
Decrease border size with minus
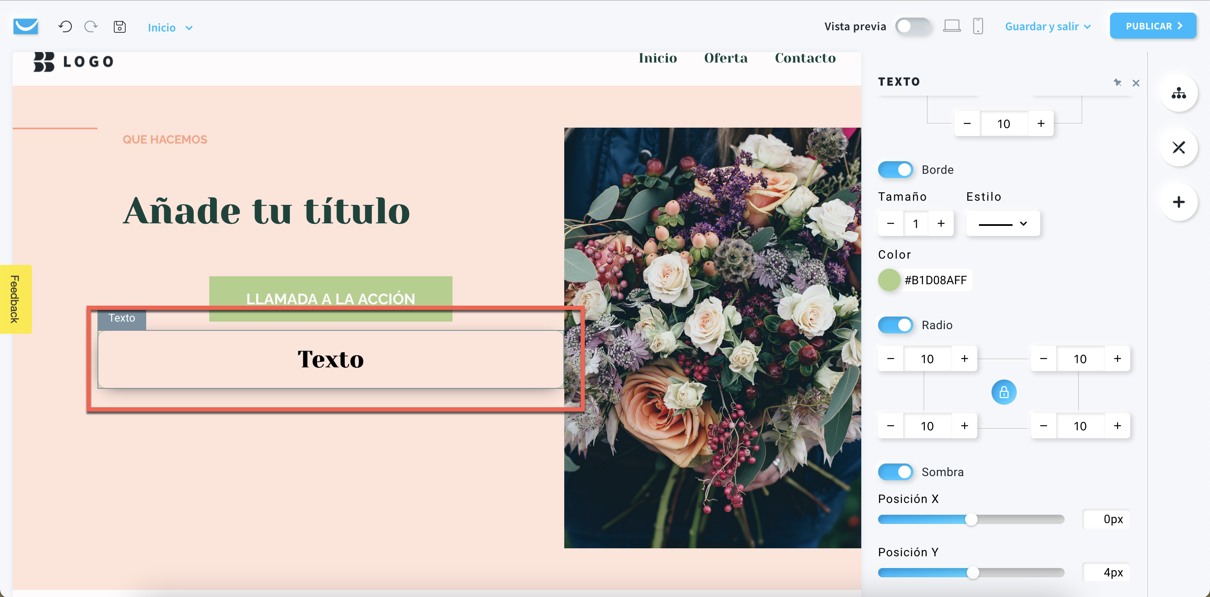click(x=890, y=223)
